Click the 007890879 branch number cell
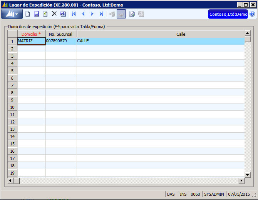This screenshot has height=200, width=258. pyautogui.click(x=61, y=41)
